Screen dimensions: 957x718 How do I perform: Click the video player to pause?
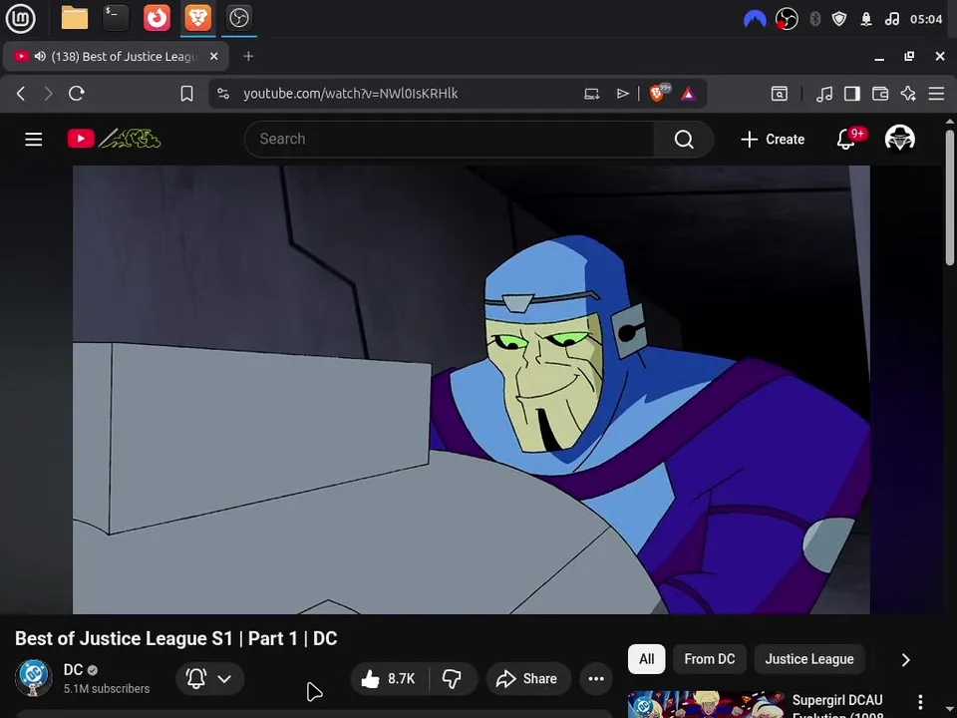(x=472, y=390)
